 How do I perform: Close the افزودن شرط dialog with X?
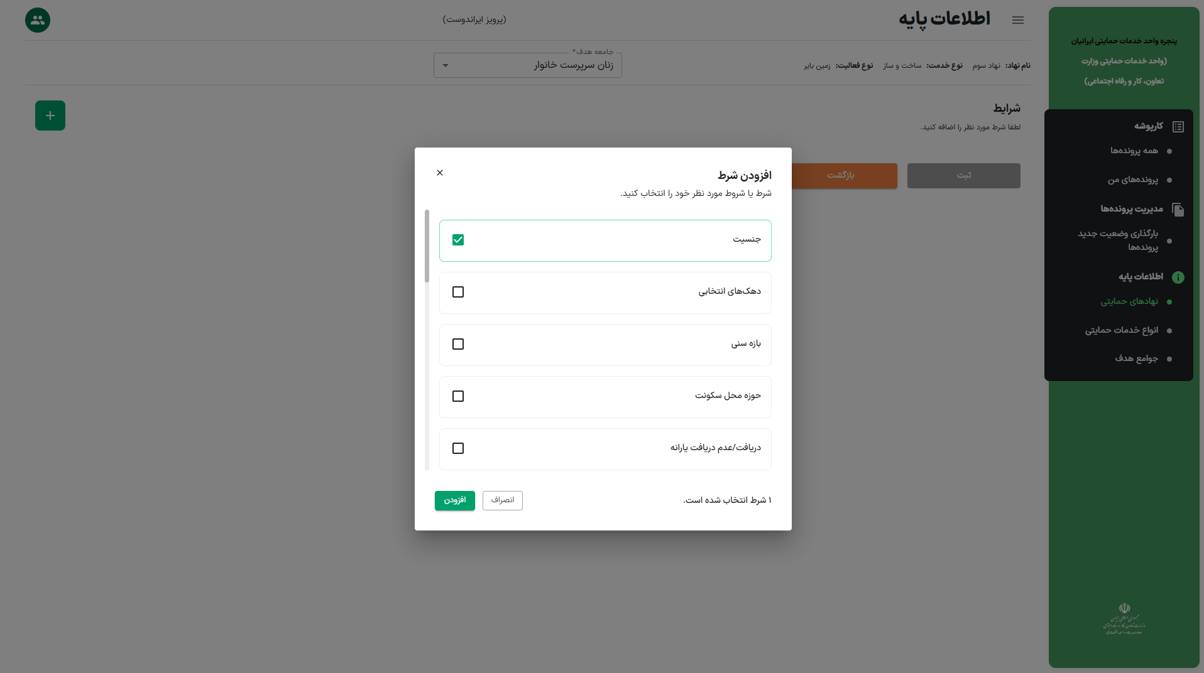(x=440, y=173)
